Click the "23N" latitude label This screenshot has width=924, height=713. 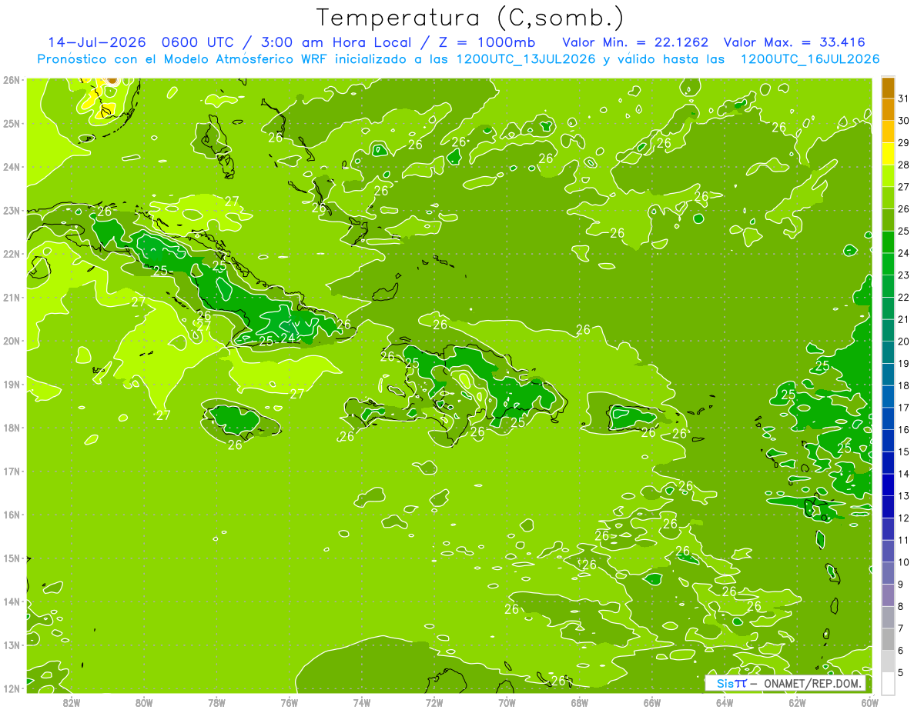pos(12,211)
